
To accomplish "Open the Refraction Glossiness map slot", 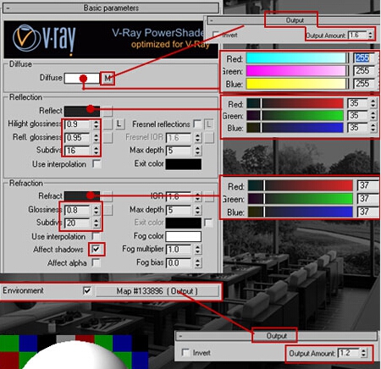I will pos(108,210).
